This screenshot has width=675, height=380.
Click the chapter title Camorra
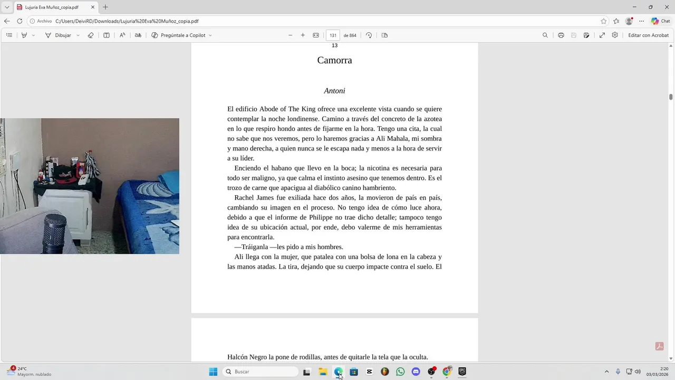(x=334, y=60)
